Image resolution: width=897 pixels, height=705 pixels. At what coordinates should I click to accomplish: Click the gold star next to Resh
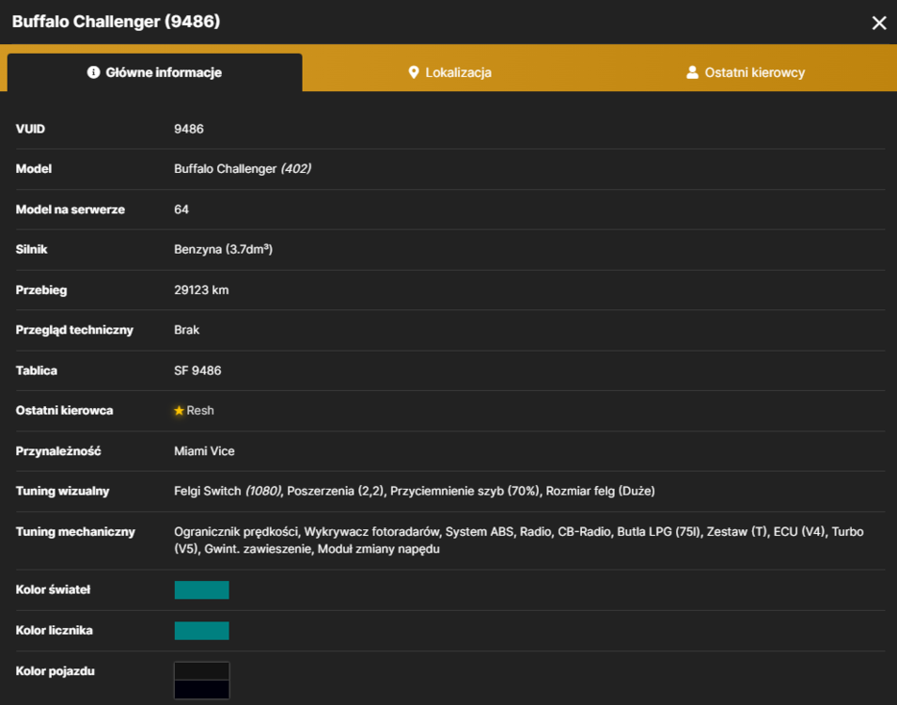pos(179,411)
